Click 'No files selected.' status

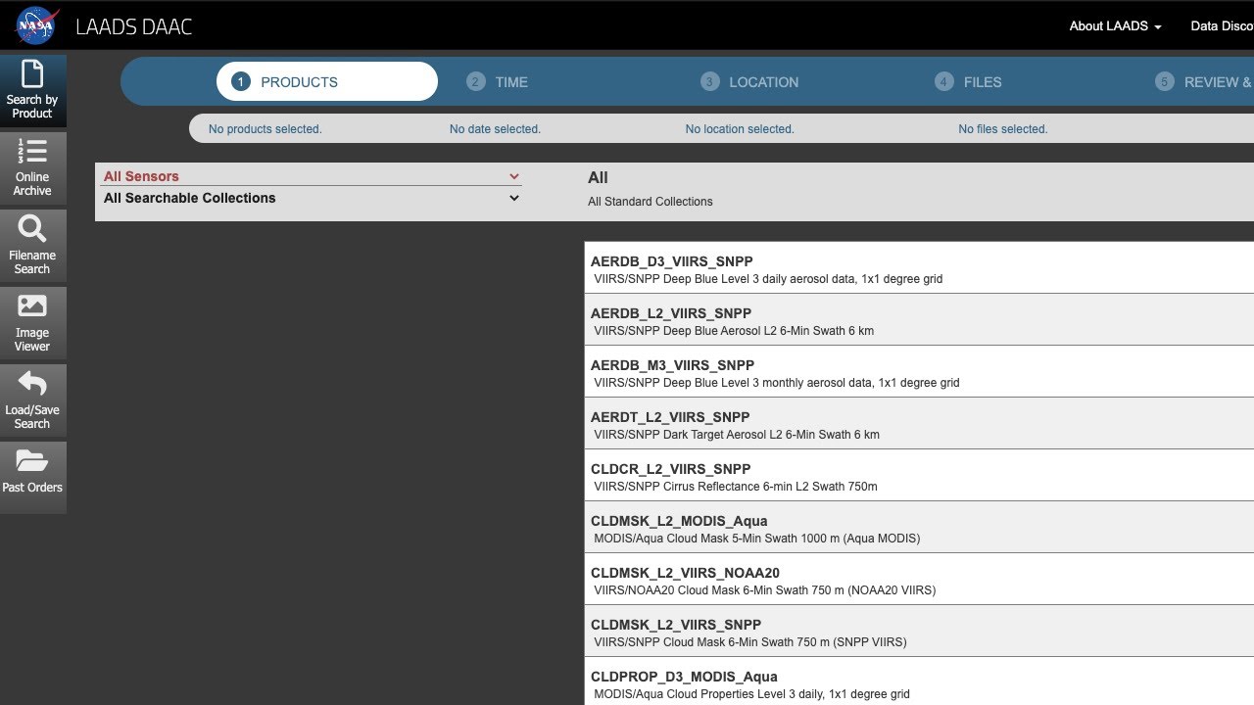pyautogui.click(x=1003, y=129)
